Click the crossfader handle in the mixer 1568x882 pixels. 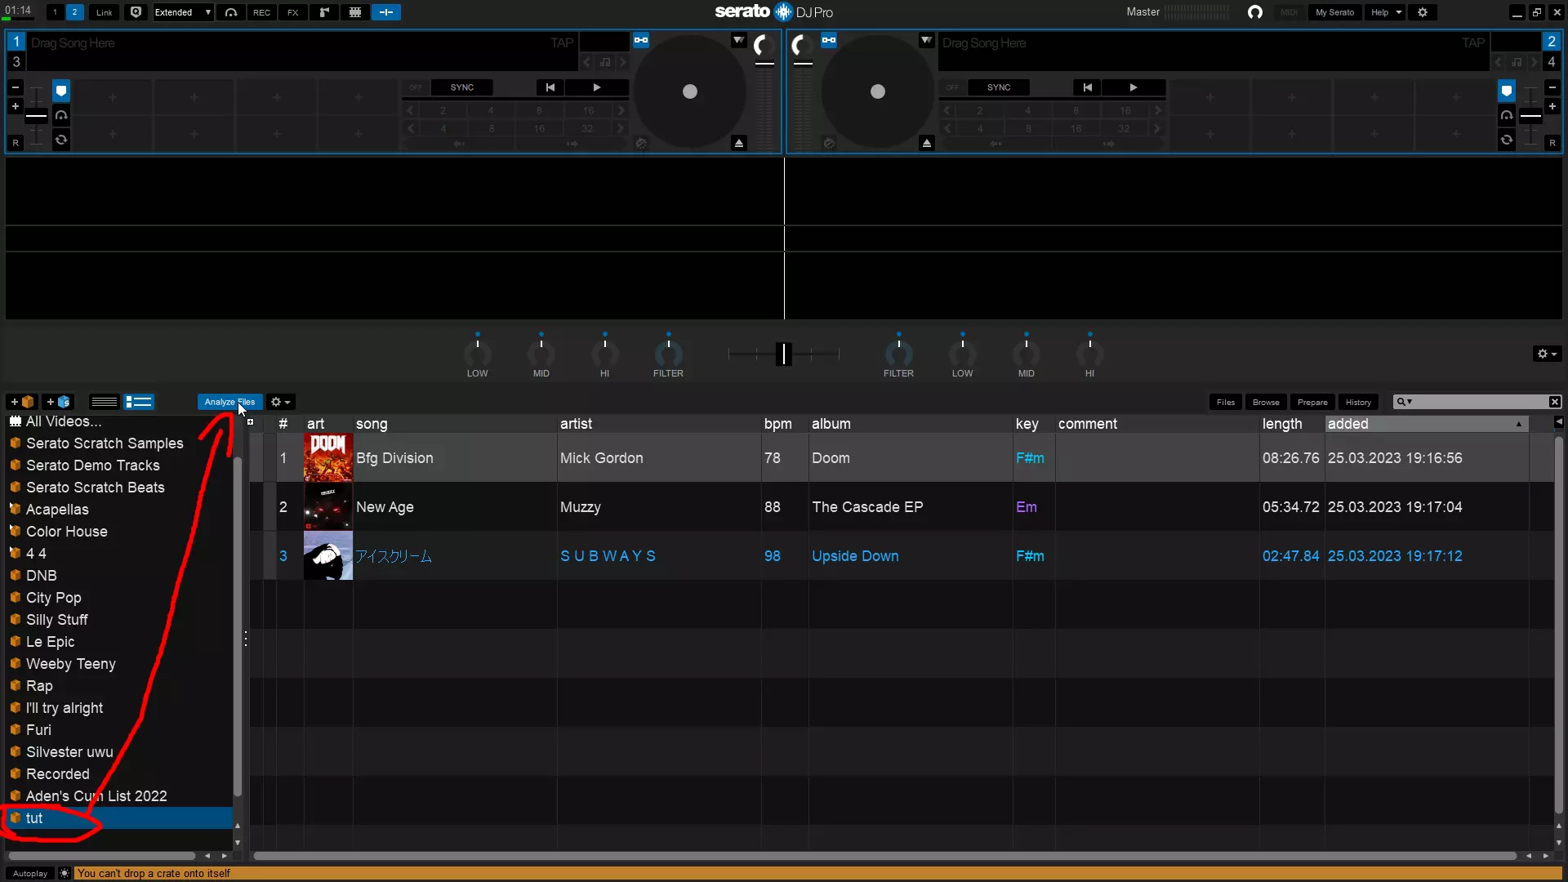click(x=783, y=354)
